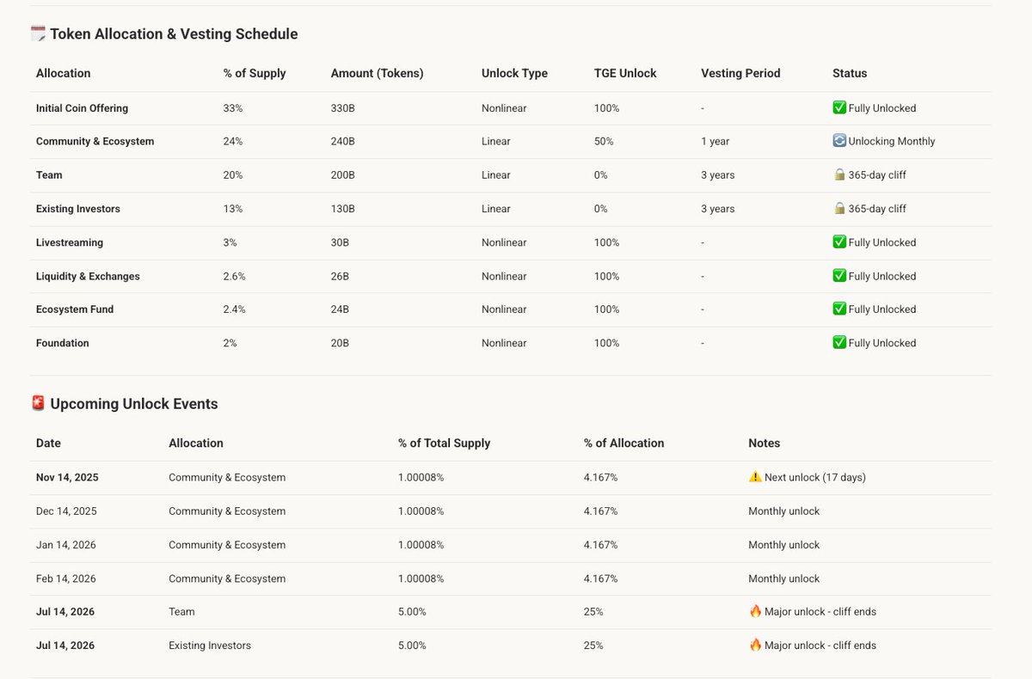This screenshot has height=679, width=1032.
Task: Click the green check icon in Ecosystem Fund row
Action: (839, 309)
